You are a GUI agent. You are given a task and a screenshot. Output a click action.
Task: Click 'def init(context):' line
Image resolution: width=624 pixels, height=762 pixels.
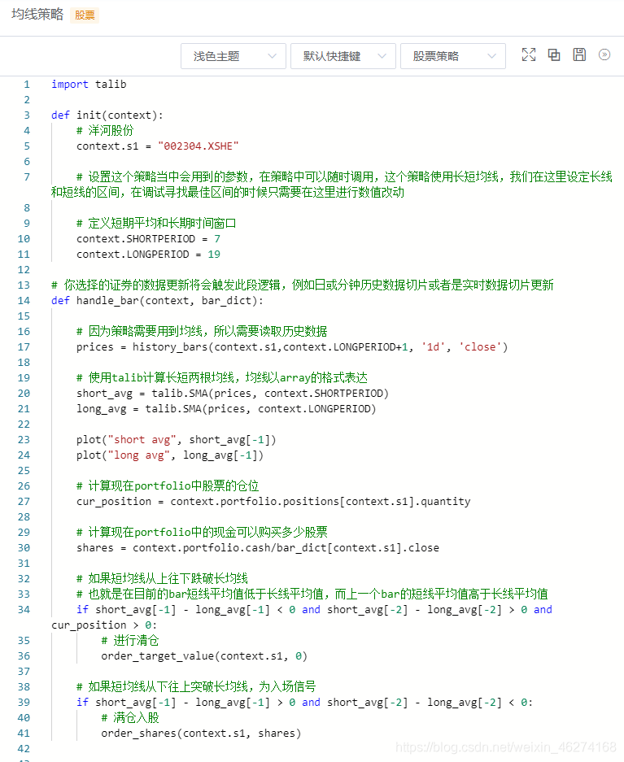pyautogui.click(x=107, y=115)
